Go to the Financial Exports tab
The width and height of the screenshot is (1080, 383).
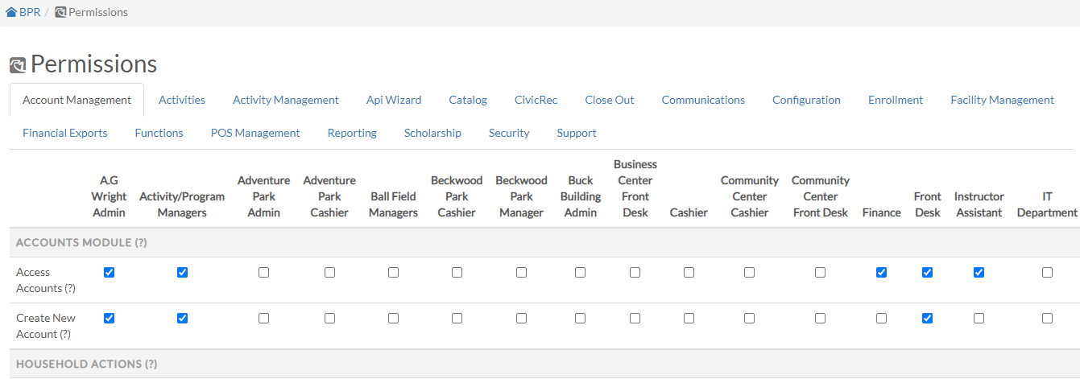pyautogui.click(x=64, y=133)
